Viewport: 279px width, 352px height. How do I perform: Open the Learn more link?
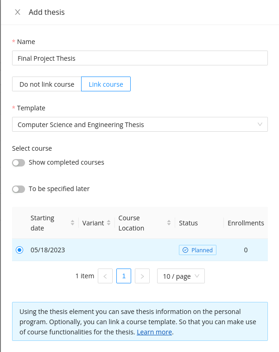(154, 332)
